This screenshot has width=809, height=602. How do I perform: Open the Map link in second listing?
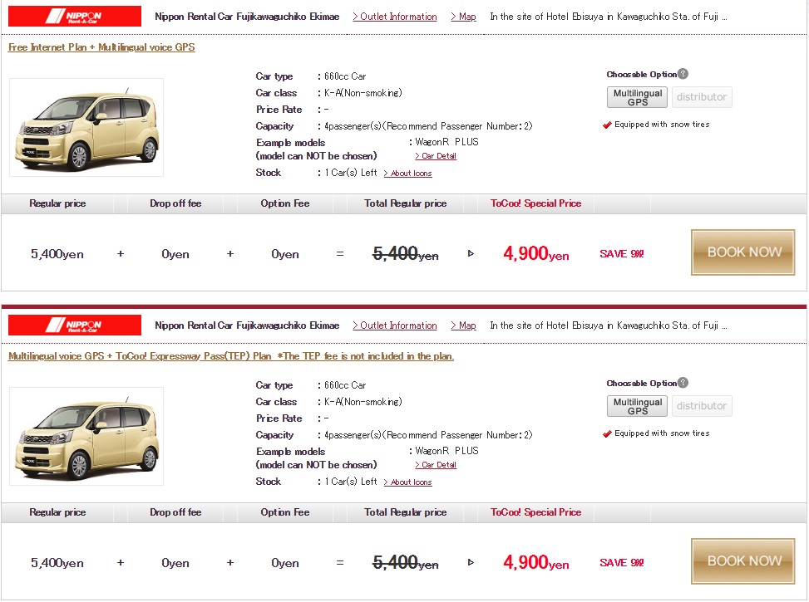[464, 325]
